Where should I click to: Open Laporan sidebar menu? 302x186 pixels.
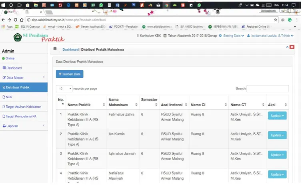pos(24,126)
